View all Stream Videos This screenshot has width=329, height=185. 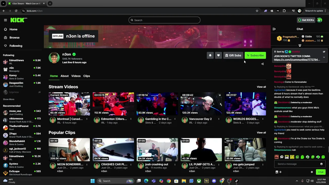pyautogui.click(x=261, y=87)
